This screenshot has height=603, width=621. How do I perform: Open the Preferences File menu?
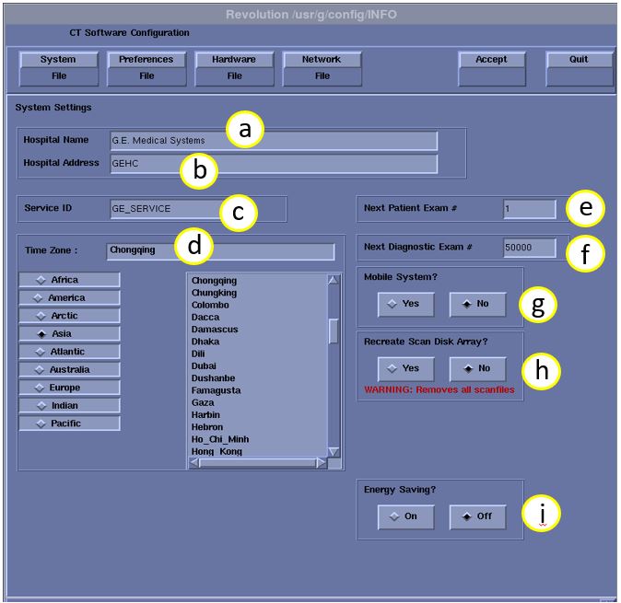(x=146, y=67)
